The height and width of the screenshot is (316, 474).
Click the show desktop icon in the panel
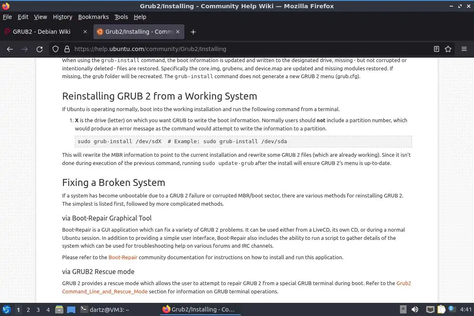(71, 310)
